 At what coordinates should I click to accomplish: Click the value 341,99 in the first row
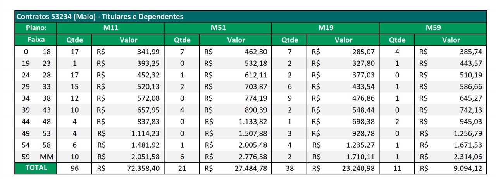coord(148,52)
